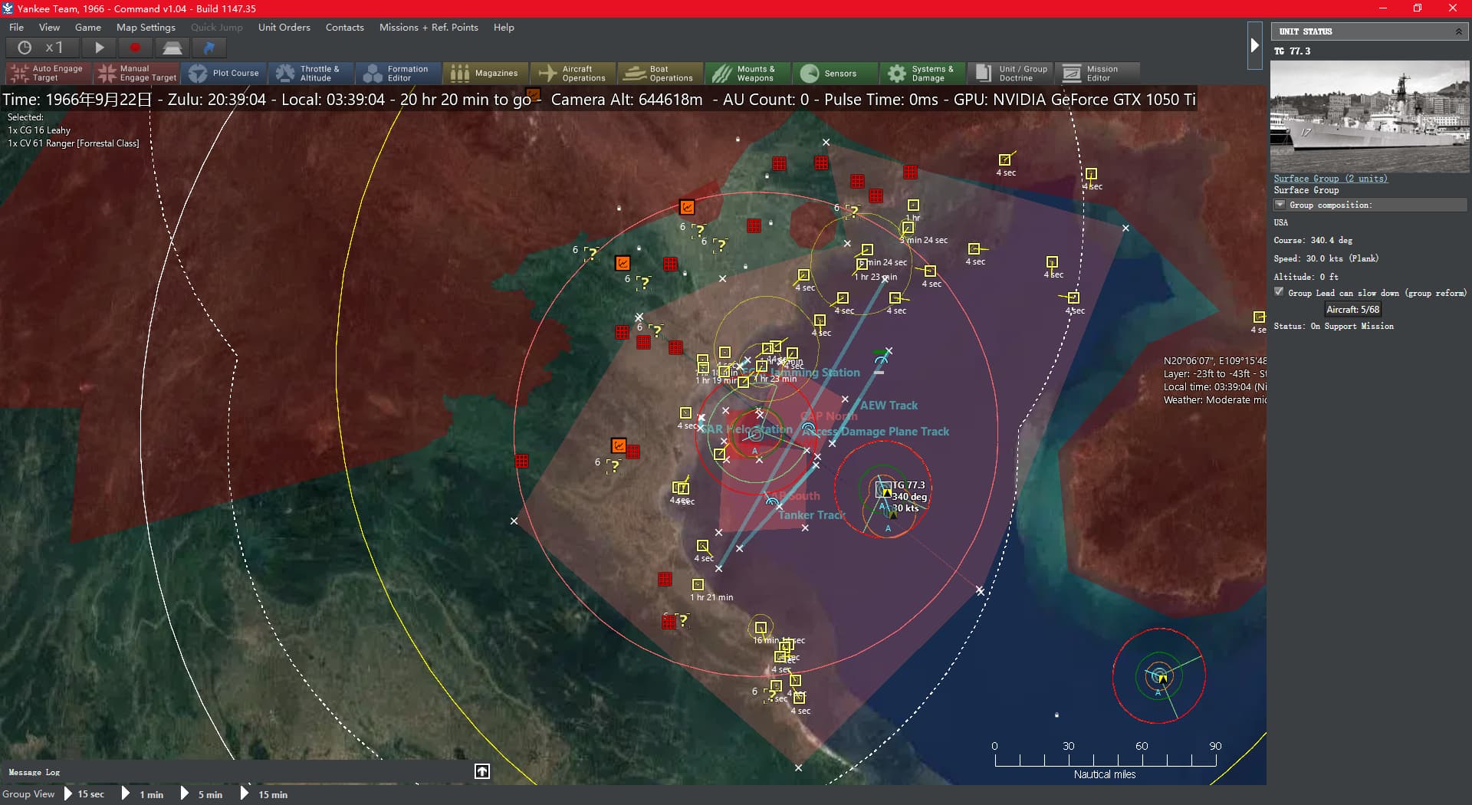
Task: Advance time by 5 min
Action: pyautogui.click(x=202, y=793)
